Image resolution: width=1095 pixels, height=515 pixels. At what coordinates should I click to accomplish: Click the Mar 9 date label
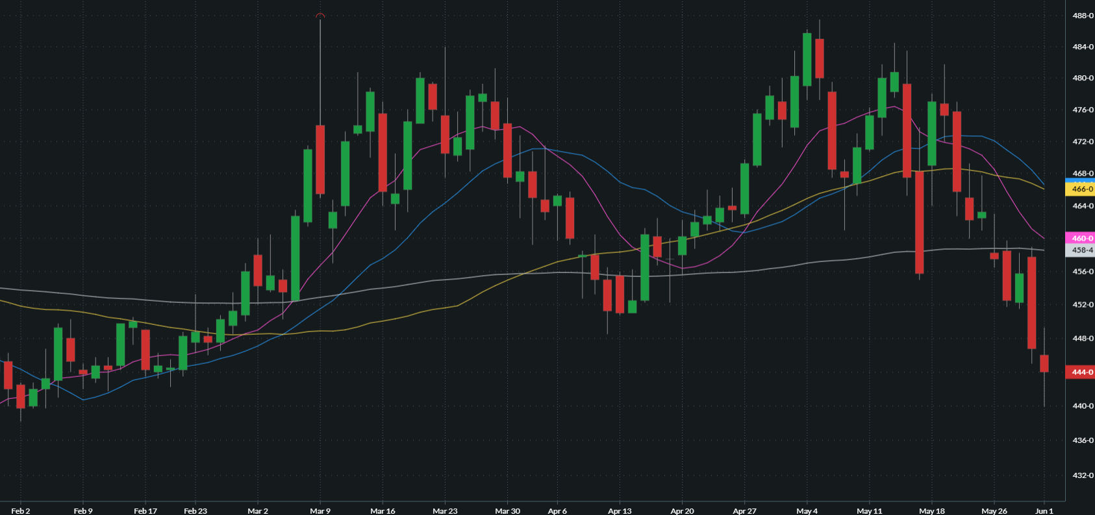pyautogui.click(x=320, y=510)
